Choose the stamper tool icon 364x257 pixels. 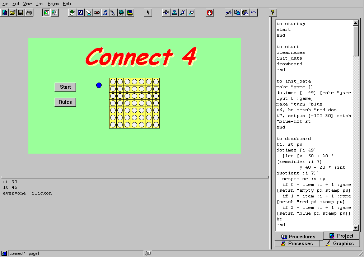[174, 13]
